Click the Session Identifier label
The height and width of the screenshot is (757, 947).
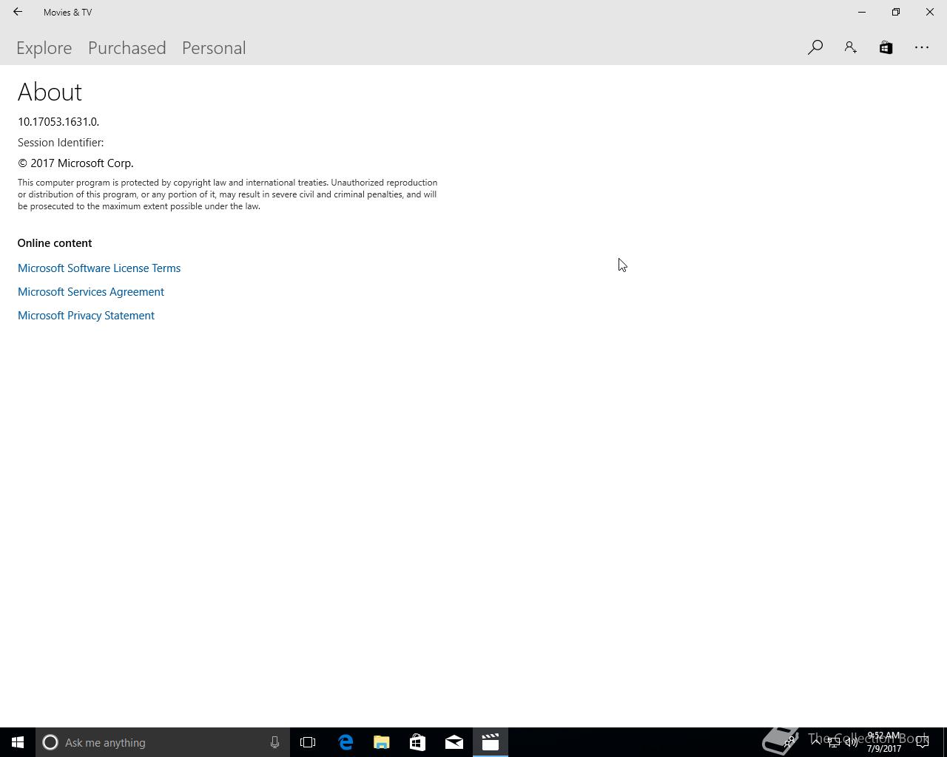click(x=61, y=143)
